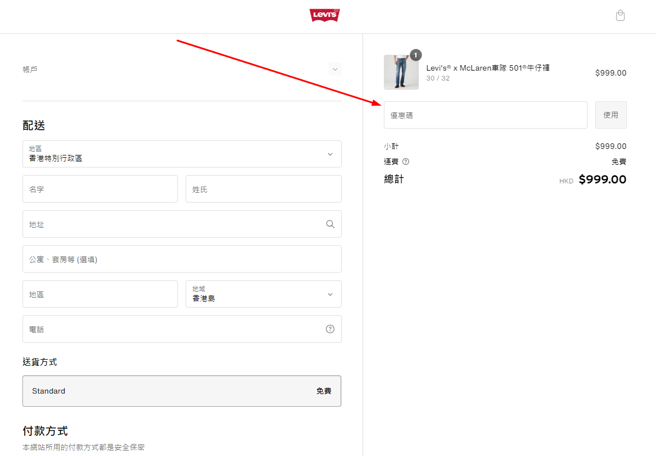Open the jeans product thumbnail
The image size is (656, 456).
[401, 72]
